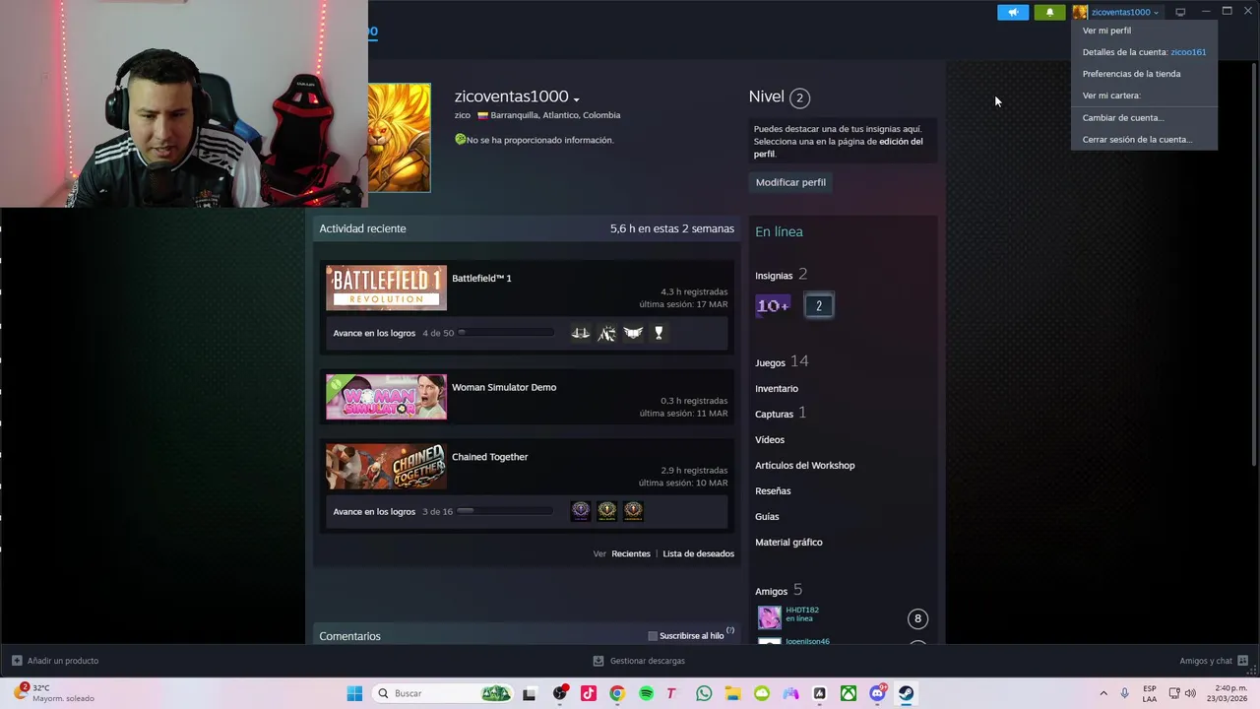1260x709 pixels.
Task: Open Spotify from the taskbar
Action: pyautogui.click(x=646, y=693)
